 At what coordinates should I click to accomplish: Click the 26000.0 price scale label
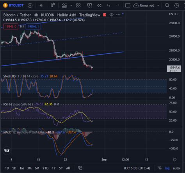click(x=174, y=23)
